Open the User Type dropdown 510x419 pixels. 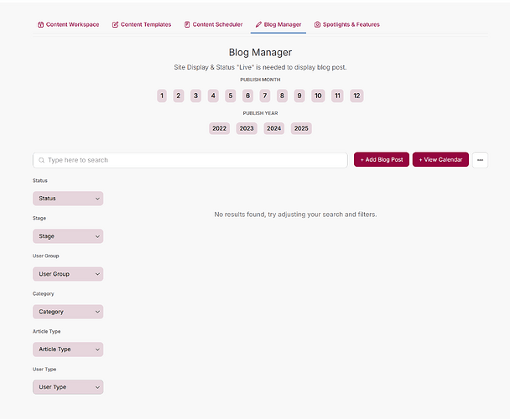(x=68, y=387)
